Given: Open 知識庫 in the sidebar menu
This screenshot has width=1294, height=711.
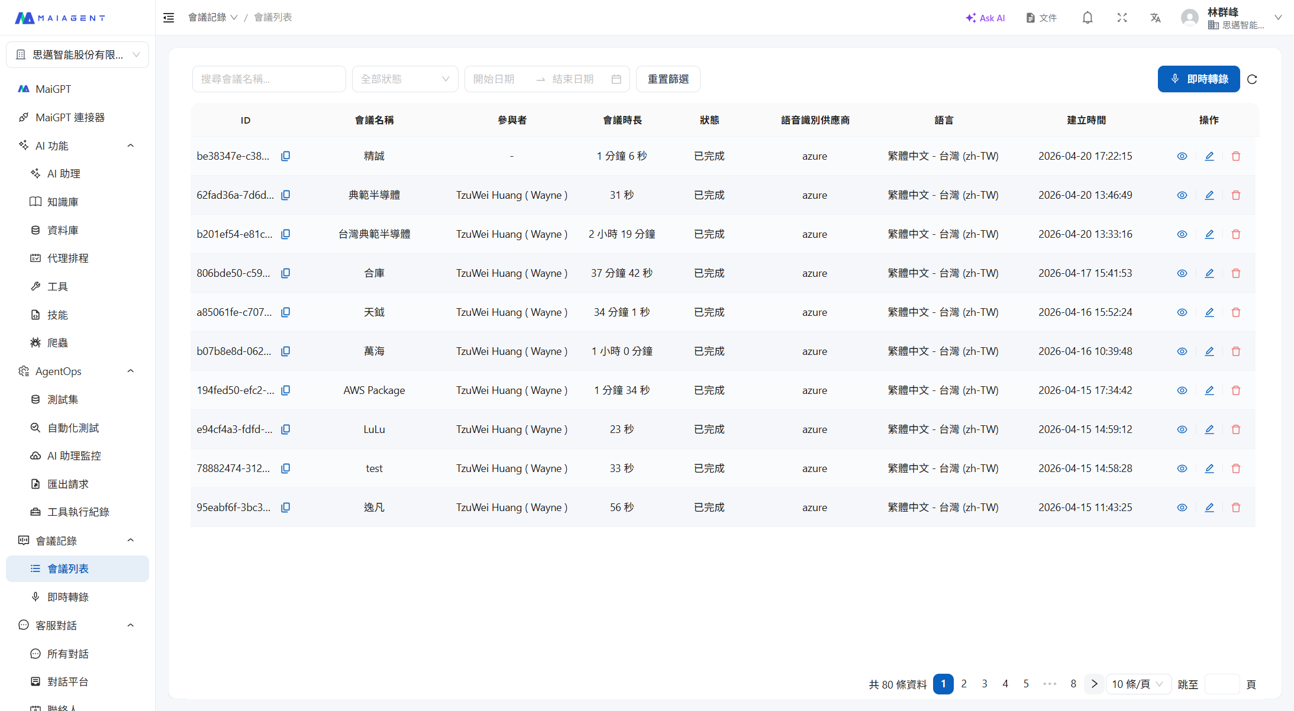Looking at the screenshot, I should pos(63,202).
